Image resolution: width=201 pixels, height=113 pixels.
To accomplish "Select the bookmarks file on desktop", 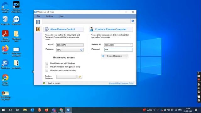I will pyautogui.click(x=16, y=64).
